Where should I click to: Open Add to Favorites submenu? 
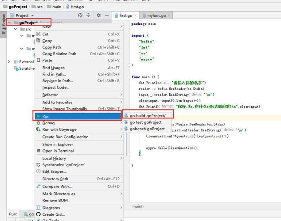(x=79, y=103)
